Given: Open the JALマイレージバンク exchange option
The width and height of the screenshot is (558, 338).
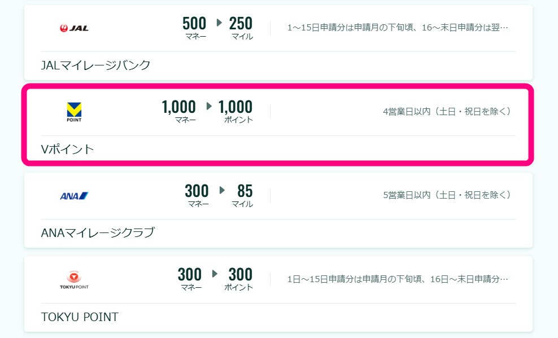Looking at the screenshot, I should pos(278,43).
